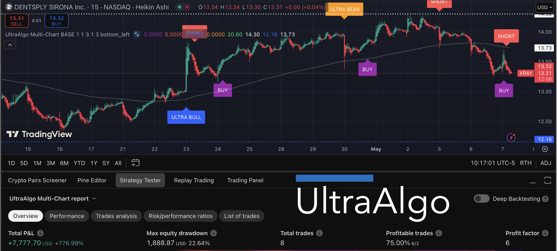Click the SHORT signal label near date 7
This screenshot has width=557, height=251.
click(506, 36)
